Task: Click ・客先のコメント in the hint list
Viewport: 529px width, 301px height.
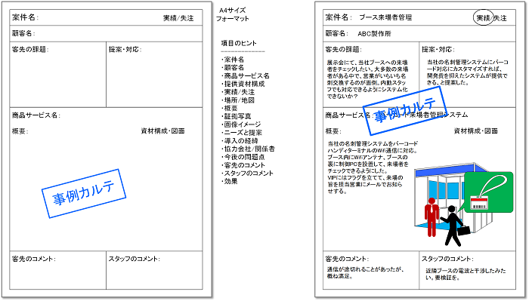Action: (243, 165)
